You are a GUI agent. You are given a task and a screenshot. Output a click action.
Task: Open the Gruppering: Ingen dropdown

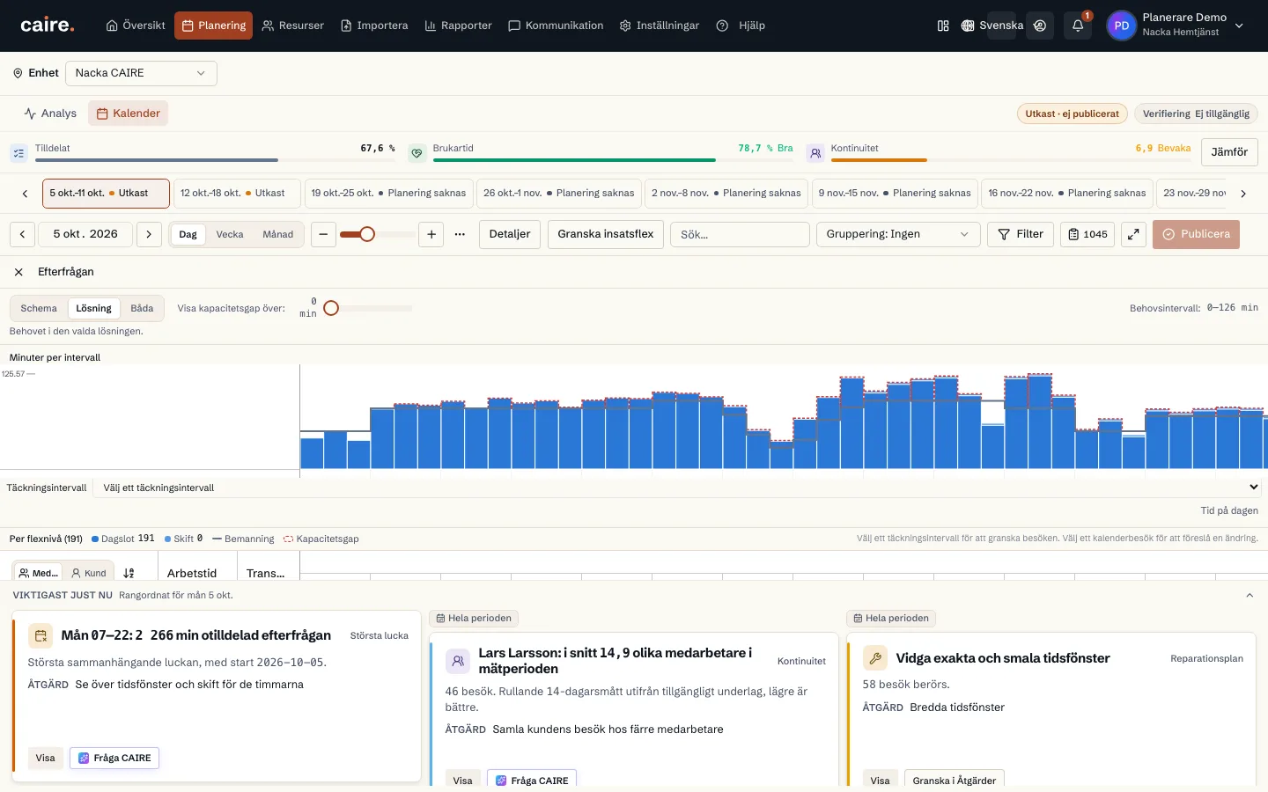point(898,234)
